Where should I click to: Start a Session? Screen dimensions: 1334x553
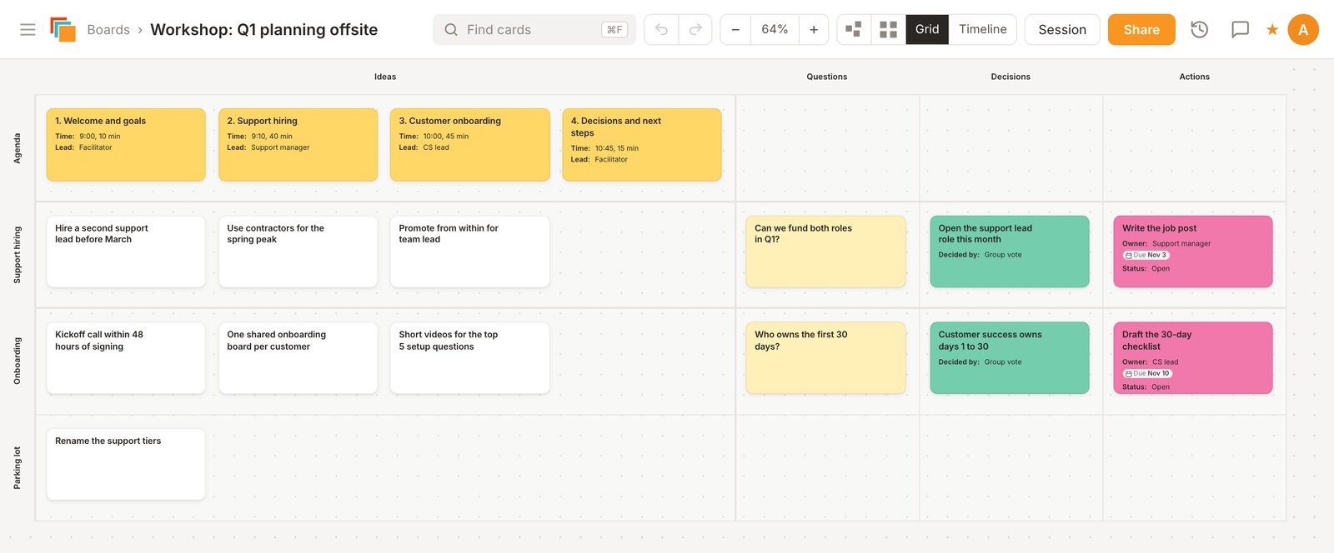tap(1062, 29)
